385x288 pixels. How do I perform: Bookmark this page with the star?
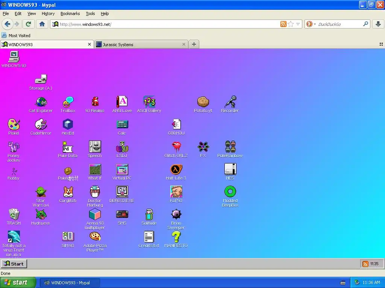[291, 24]
